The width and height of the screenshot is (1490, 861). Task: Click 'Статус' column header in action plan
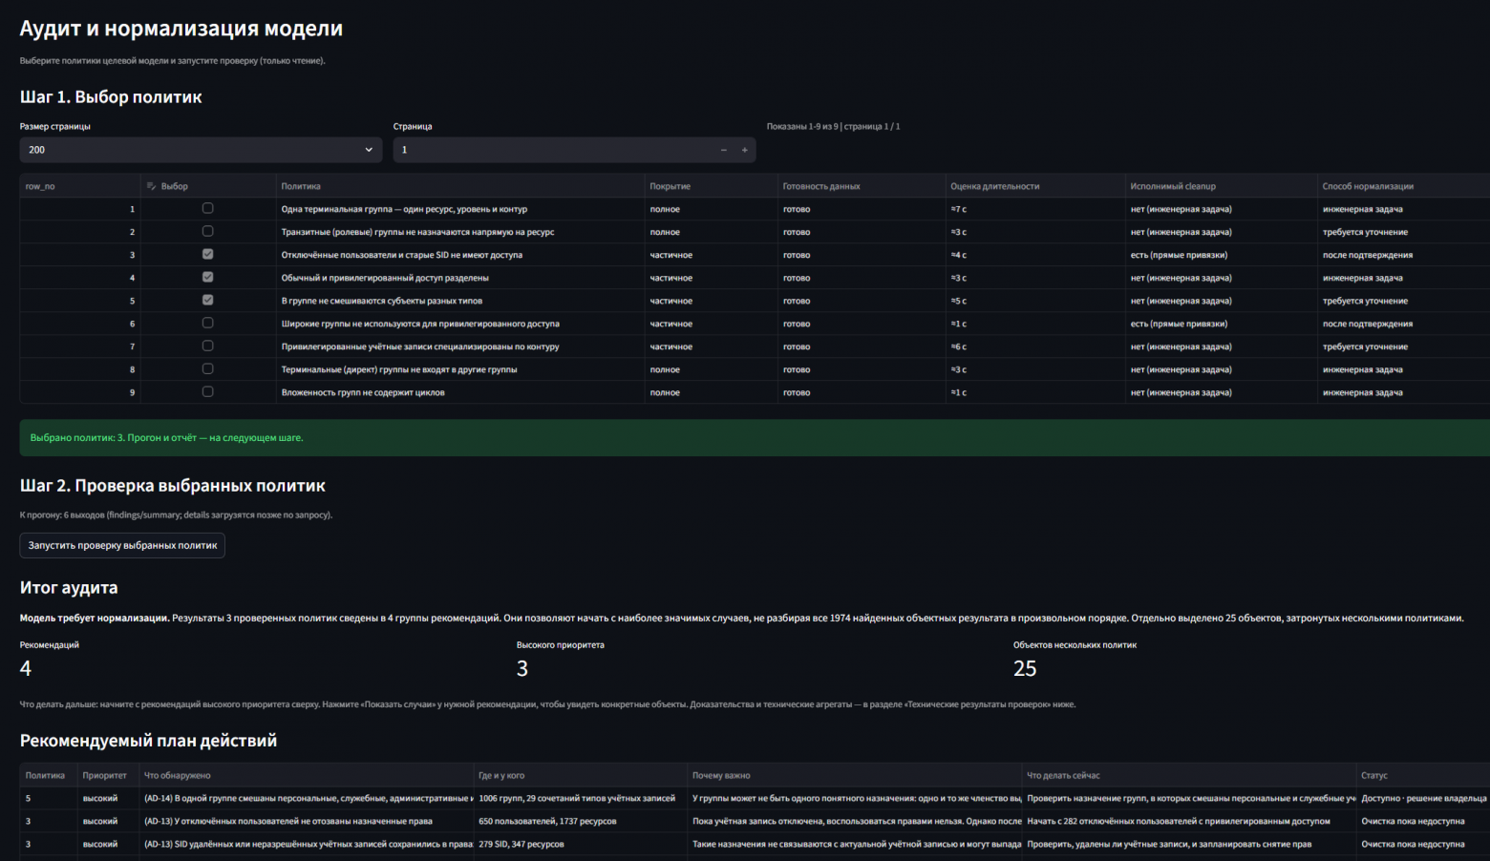pyautogui.click(x=1422, y=775)
